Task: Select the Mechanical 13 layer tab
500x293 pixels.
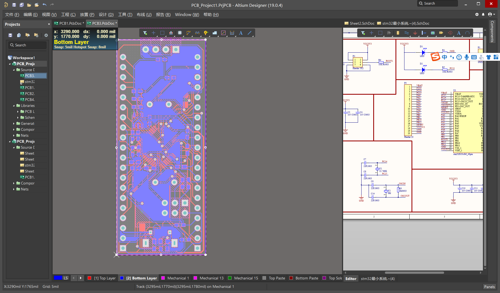Action: (x=208, y=278)
